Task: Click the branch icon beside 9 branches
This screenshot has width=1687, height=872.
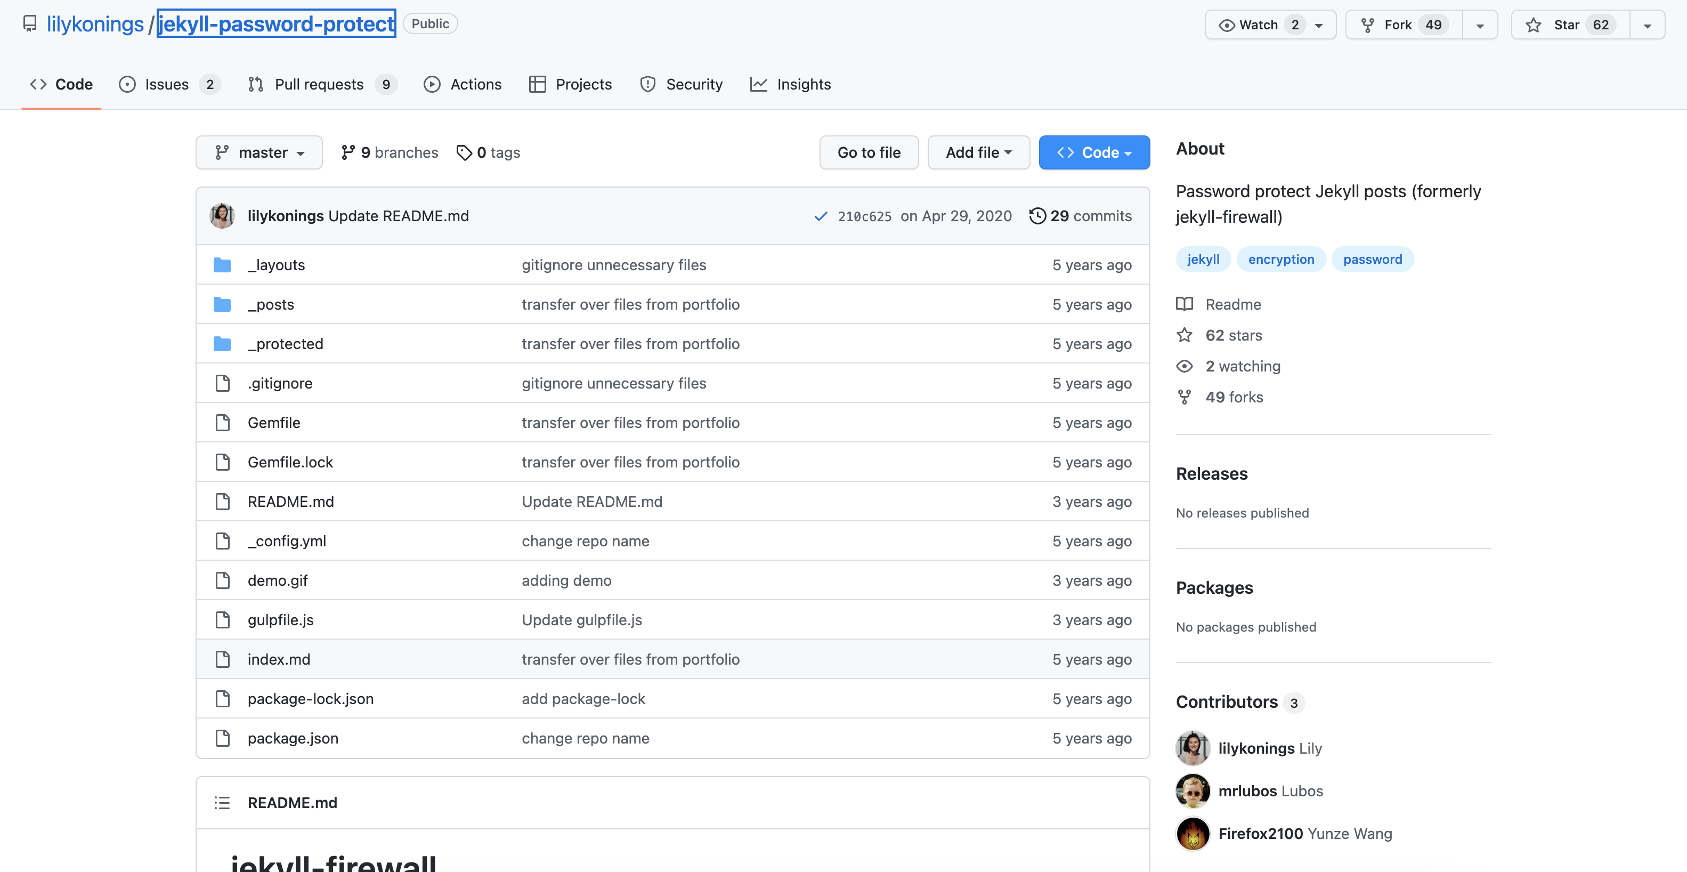Action: point(348,152)
